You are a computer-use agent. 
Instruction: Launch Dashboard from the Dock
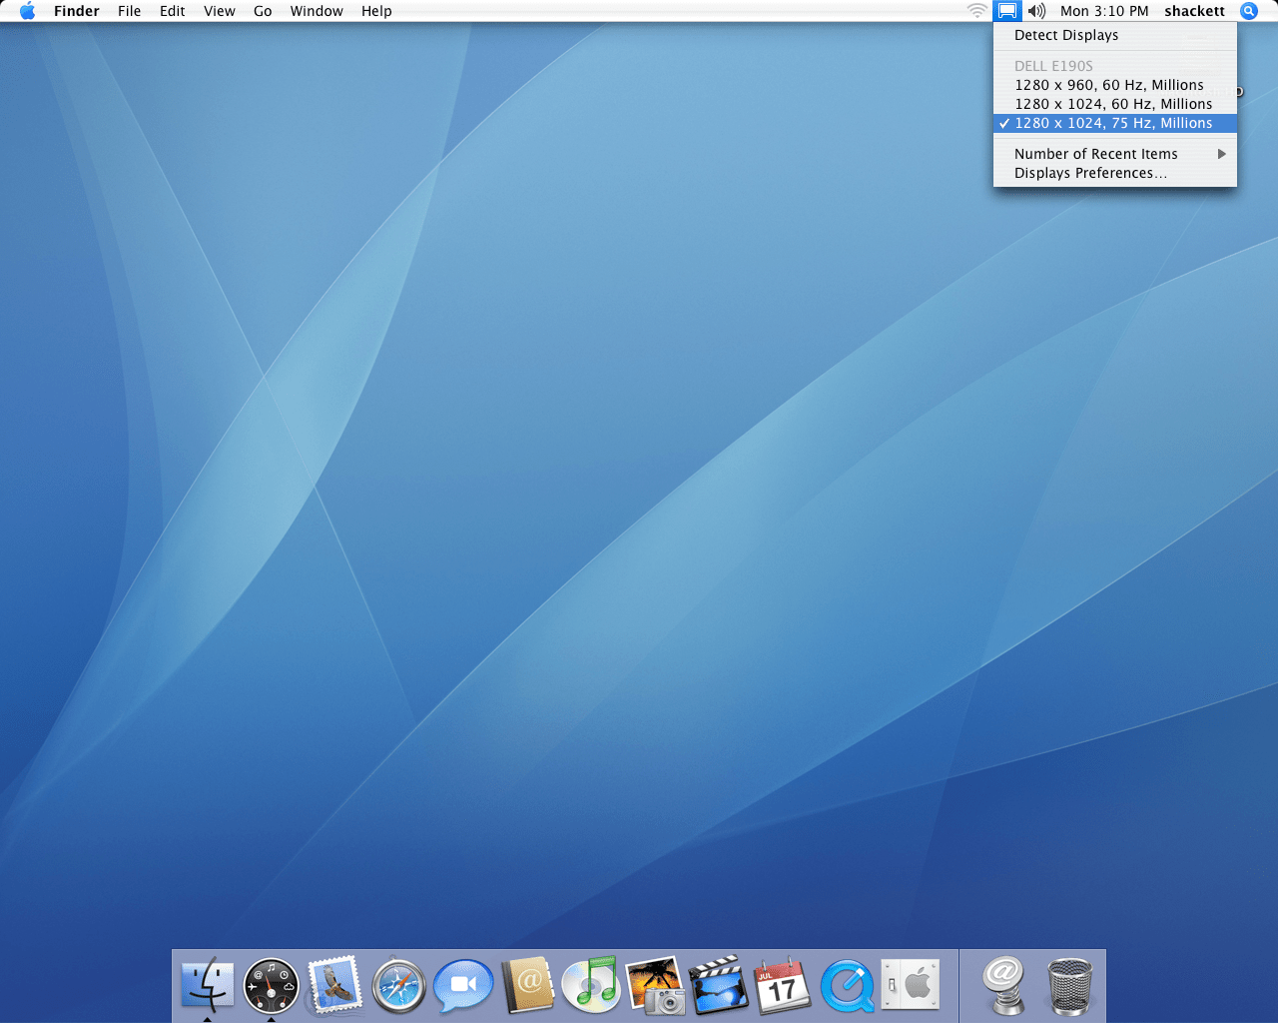(271, 985)
